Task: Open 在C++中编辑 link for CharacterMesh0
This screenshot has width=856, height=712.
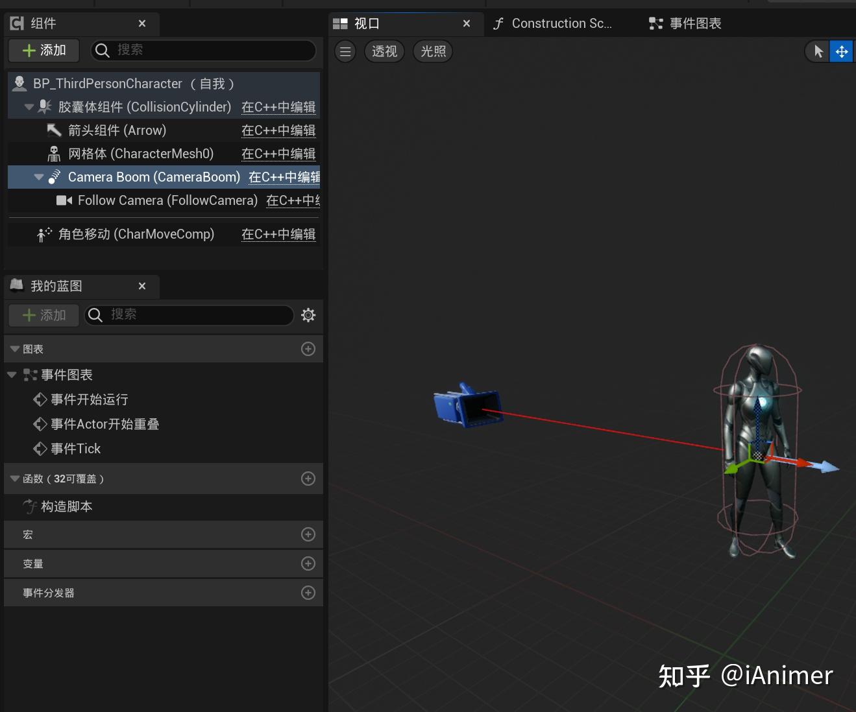Action: pyautogui.click(x=278, y=154)
